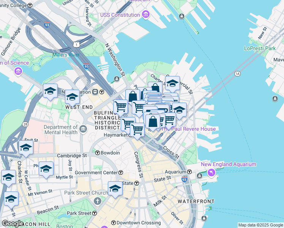Image resolution: width=284 pixels, height=228 pixels.
Task: Click the Cross St road label
Action: coord(171,152)
